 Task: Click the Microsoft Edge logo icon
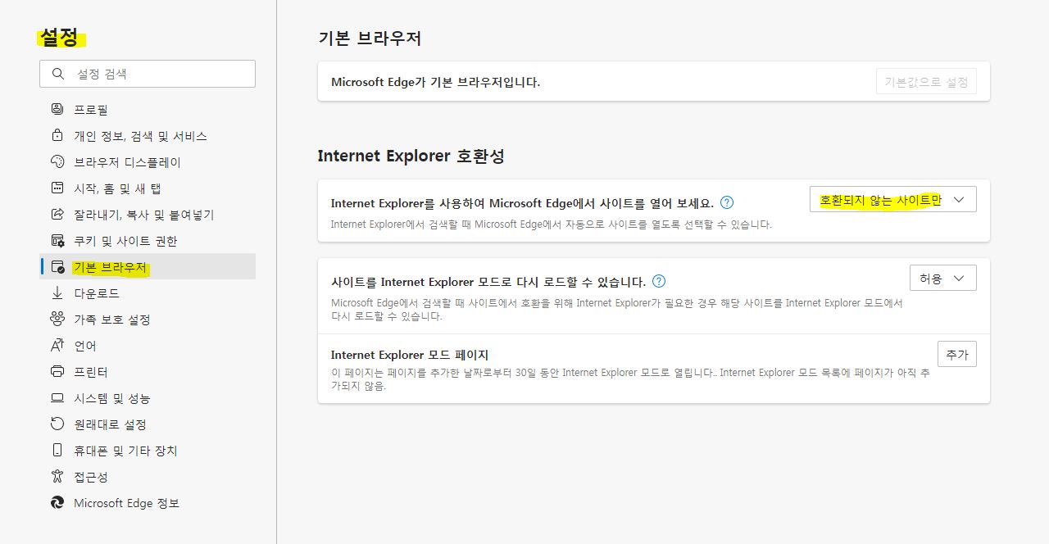click(57, 502)
